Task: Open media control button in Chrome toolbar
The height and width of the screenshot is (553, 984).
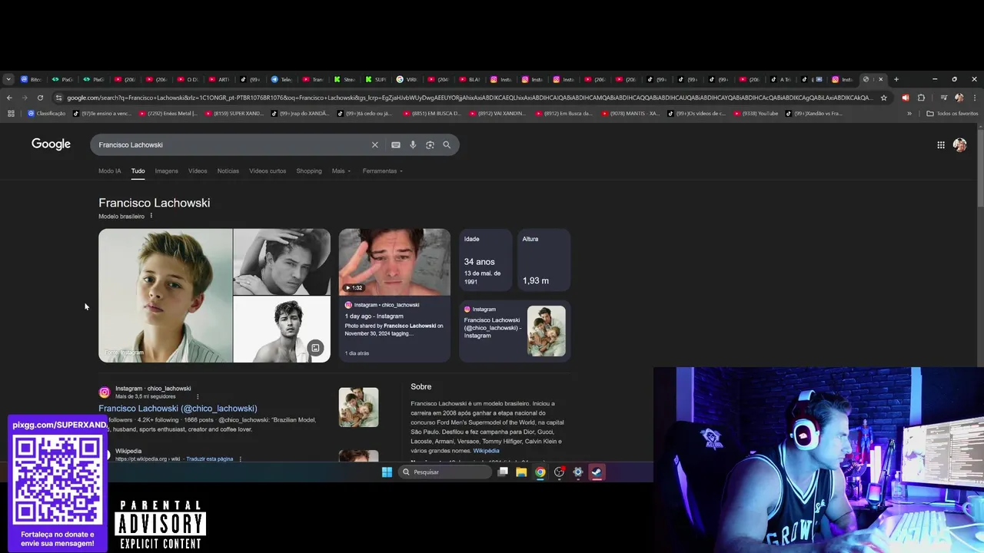Action: tap(944, 98)
